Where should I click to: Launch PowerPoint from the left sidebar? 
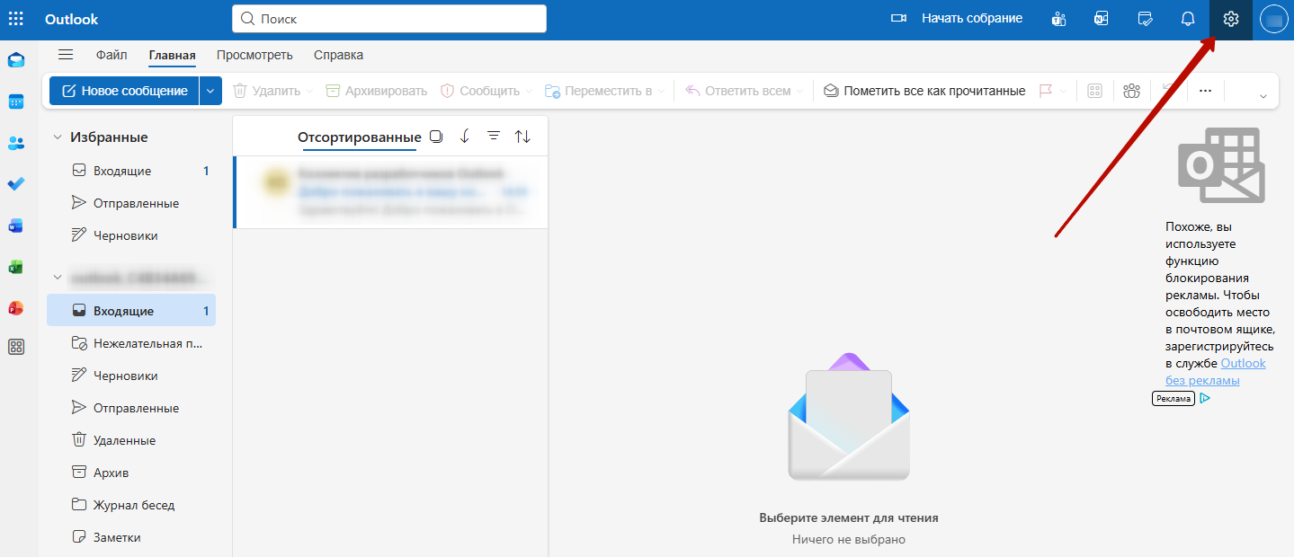pos(16,308)
